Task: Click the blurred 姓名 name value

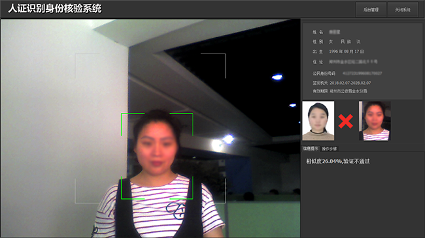Action: click(335, 32)
